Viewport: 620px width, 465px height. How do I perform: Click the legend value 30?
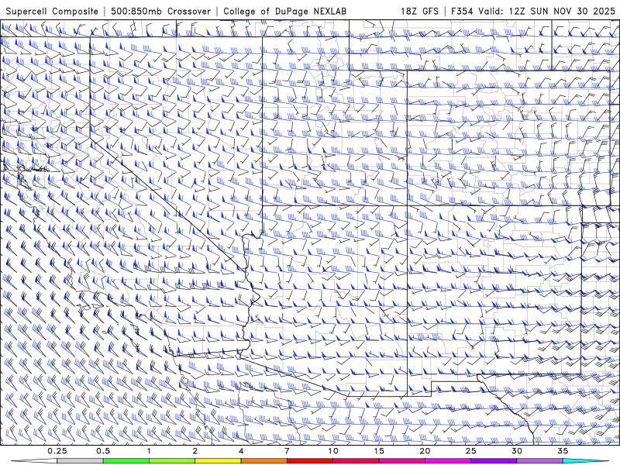[x=516, y=451]
